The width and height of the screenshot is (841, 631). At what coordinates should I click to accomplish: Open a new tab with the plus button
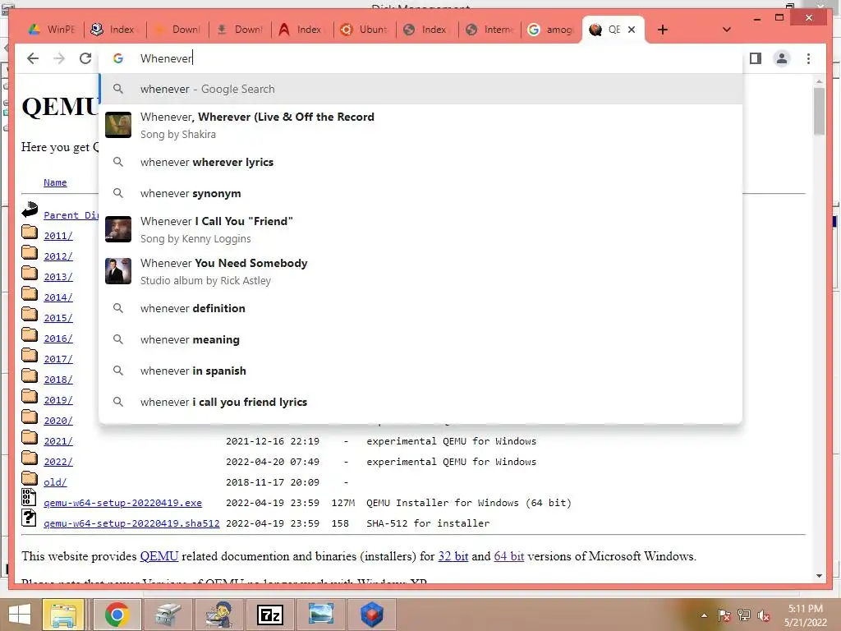tap(663, 30)
